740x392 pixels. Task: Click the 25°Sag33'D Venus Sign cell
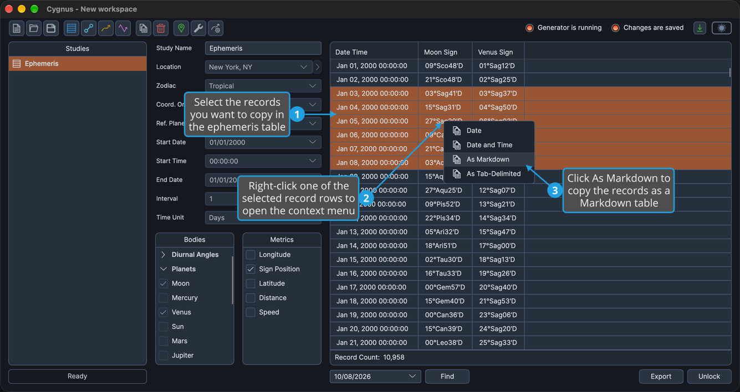pos(498,343)
